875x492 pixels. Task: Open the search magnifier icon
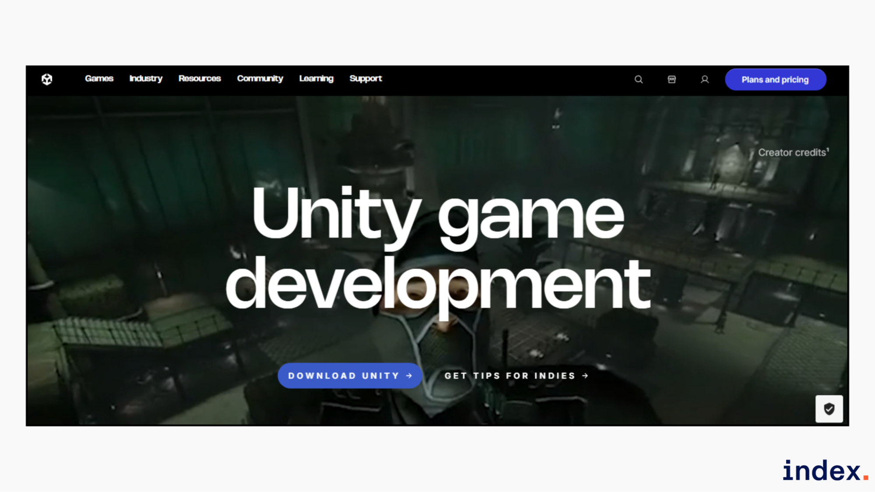click(x=639, y=79)
